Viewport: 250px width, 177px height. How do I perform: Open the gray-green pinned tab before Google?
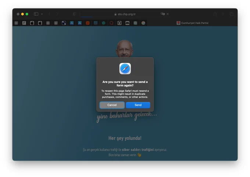click(x=135, y=23)
